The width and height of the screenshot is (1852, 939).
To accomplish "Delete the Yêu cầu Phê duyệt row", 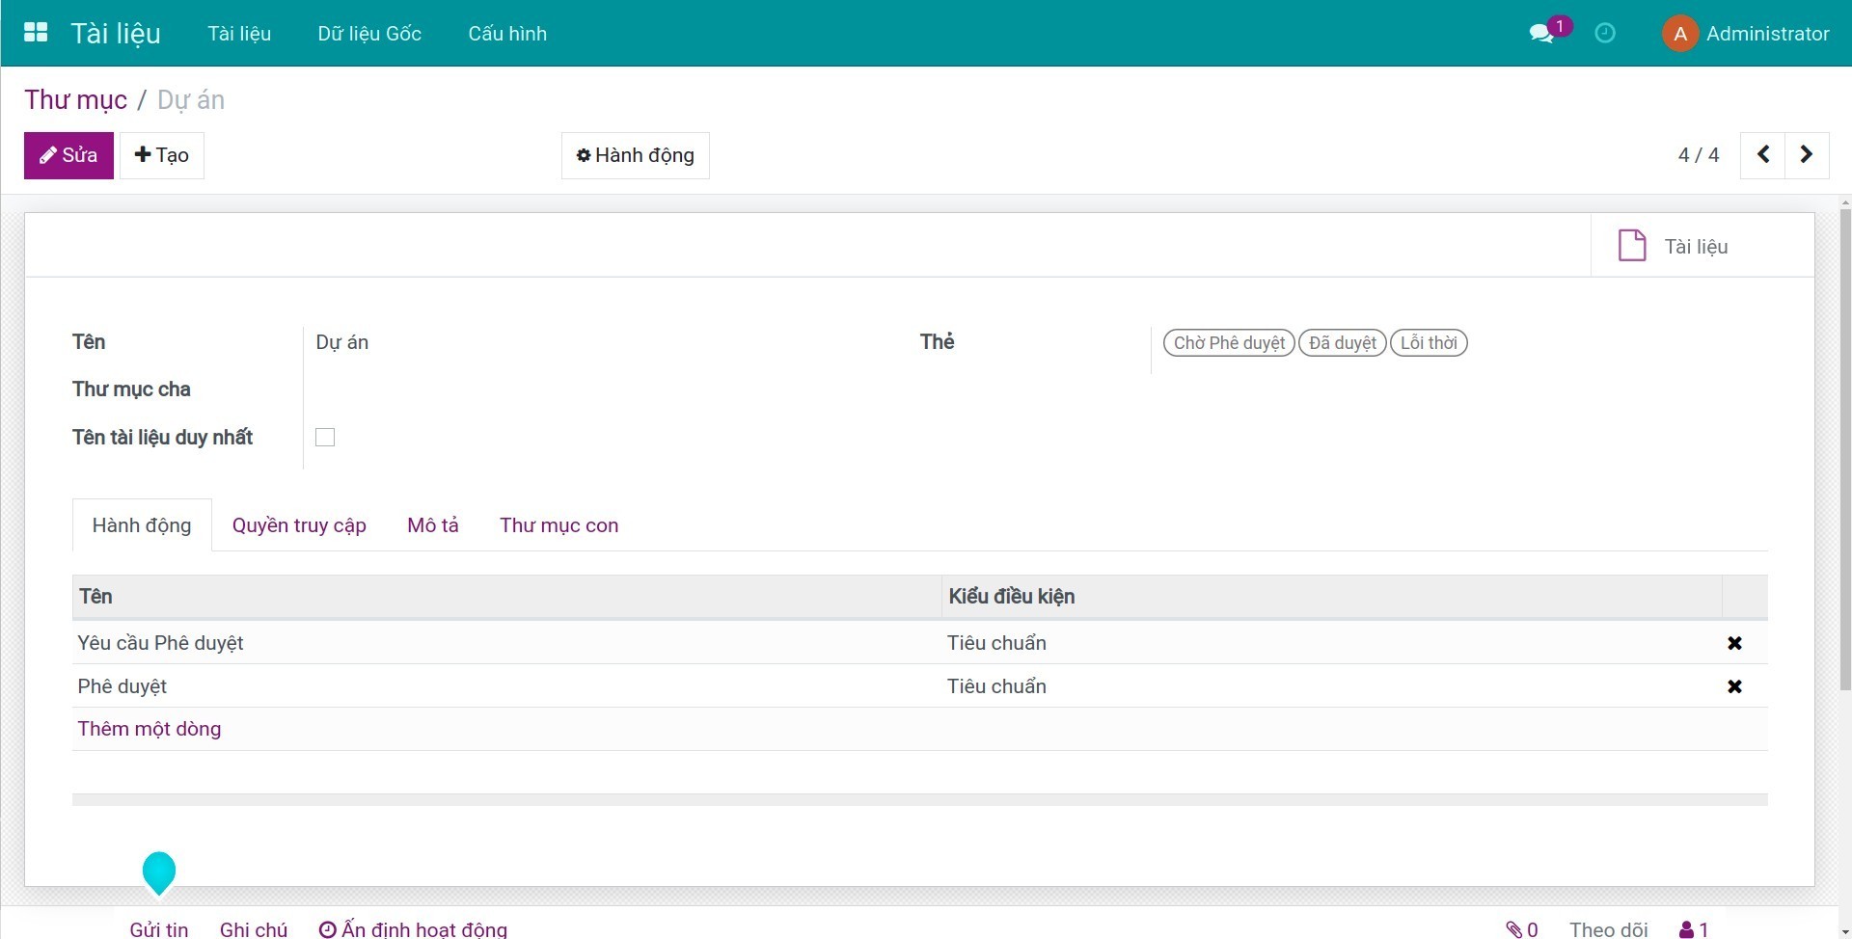I will point(1734,643).
